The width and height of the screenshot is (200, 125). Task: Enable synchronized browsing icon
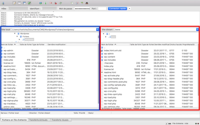click(82, 3)
